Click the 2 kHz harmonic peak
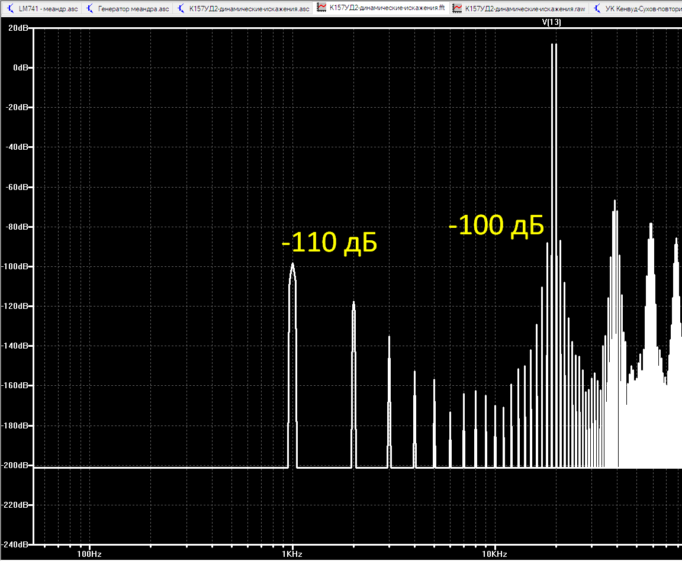Viewport: 682px width, 561px height. 353,385
